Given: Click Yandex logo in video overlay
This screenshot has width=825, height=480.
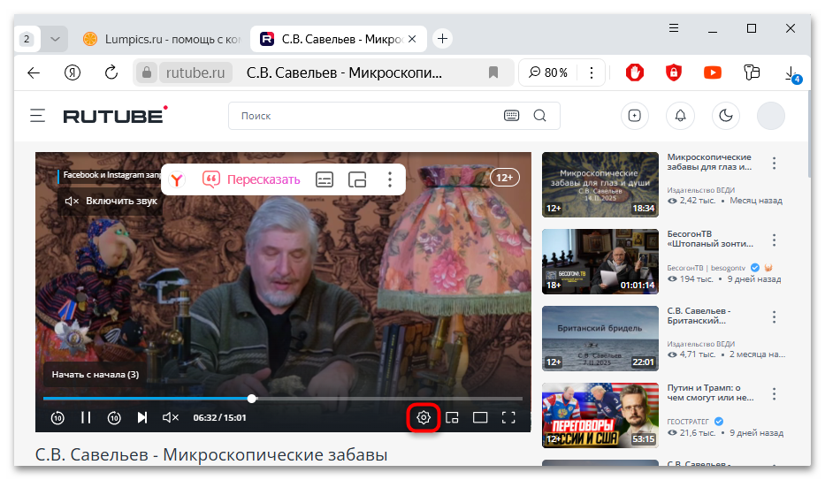Looking at the screenshot, I should click(178, 179).
